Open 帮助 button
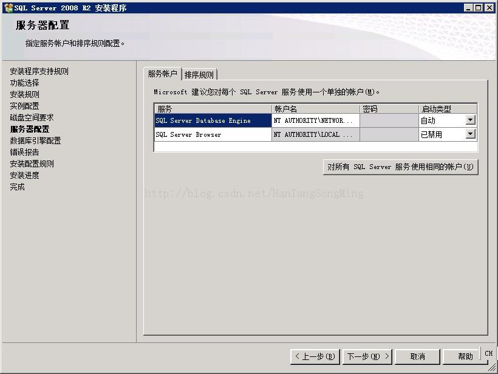The width and height of the screenshot is (498, 374). tap(465, 356)
